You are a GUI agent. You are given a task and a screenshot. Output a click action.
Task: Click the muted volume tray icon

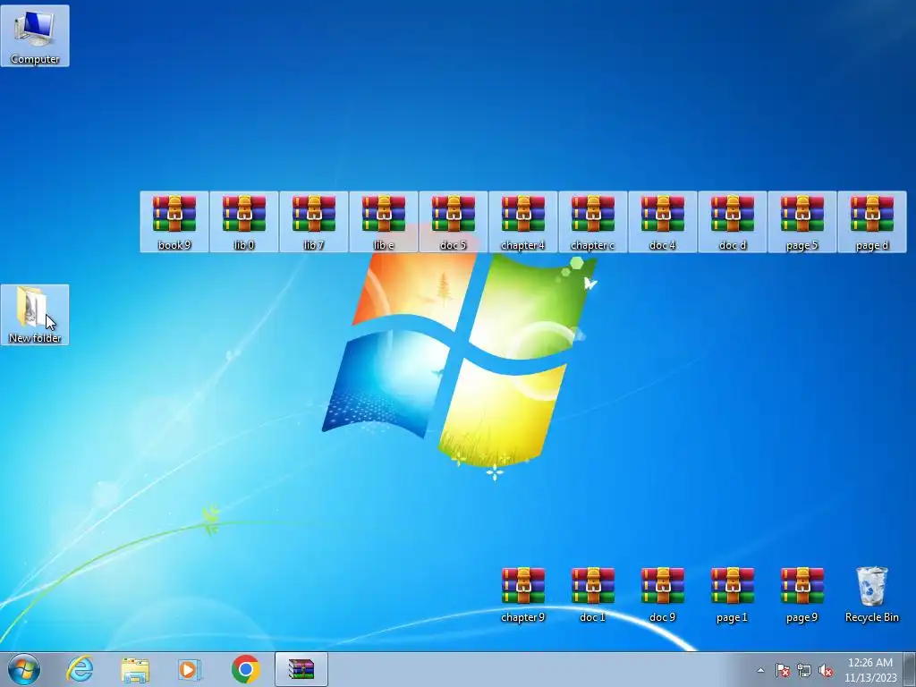pyautogui.click(x=826, y=670)
